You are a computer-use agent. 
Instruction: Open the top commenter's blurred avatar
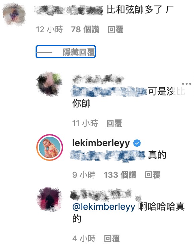pos(14,14)
